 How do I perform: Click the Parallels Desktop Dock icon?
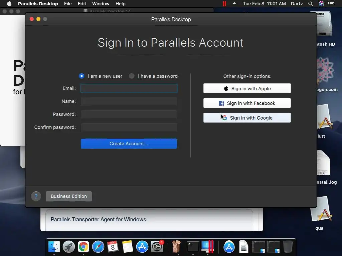point(208,246)
